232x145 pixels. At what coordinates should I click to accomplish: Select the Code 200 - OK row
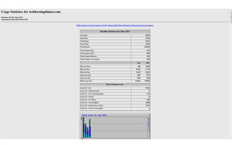coord(115,88)
